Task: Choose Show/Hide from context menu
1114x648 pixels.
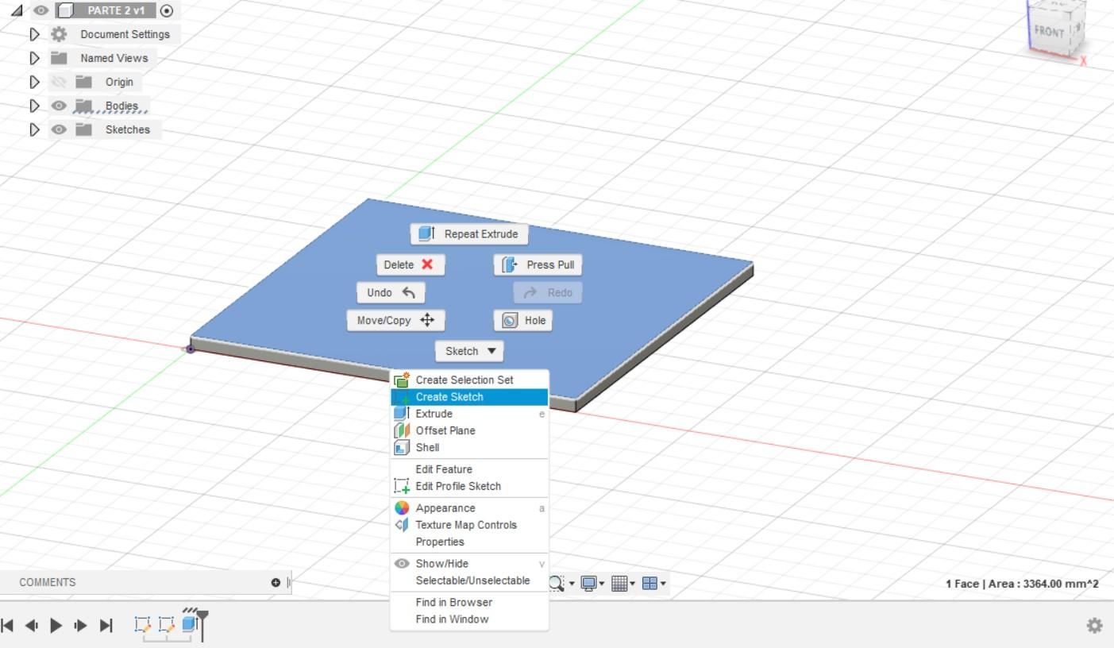Action: pyautogui.click(x=469, y=564)
